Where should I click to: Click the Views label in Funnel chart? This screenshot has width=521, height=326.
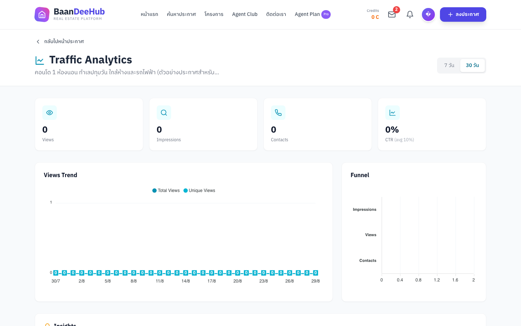(371, 235)
